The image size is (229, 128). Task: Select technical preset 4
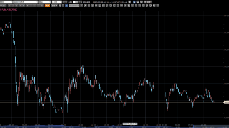coord(20,6)
